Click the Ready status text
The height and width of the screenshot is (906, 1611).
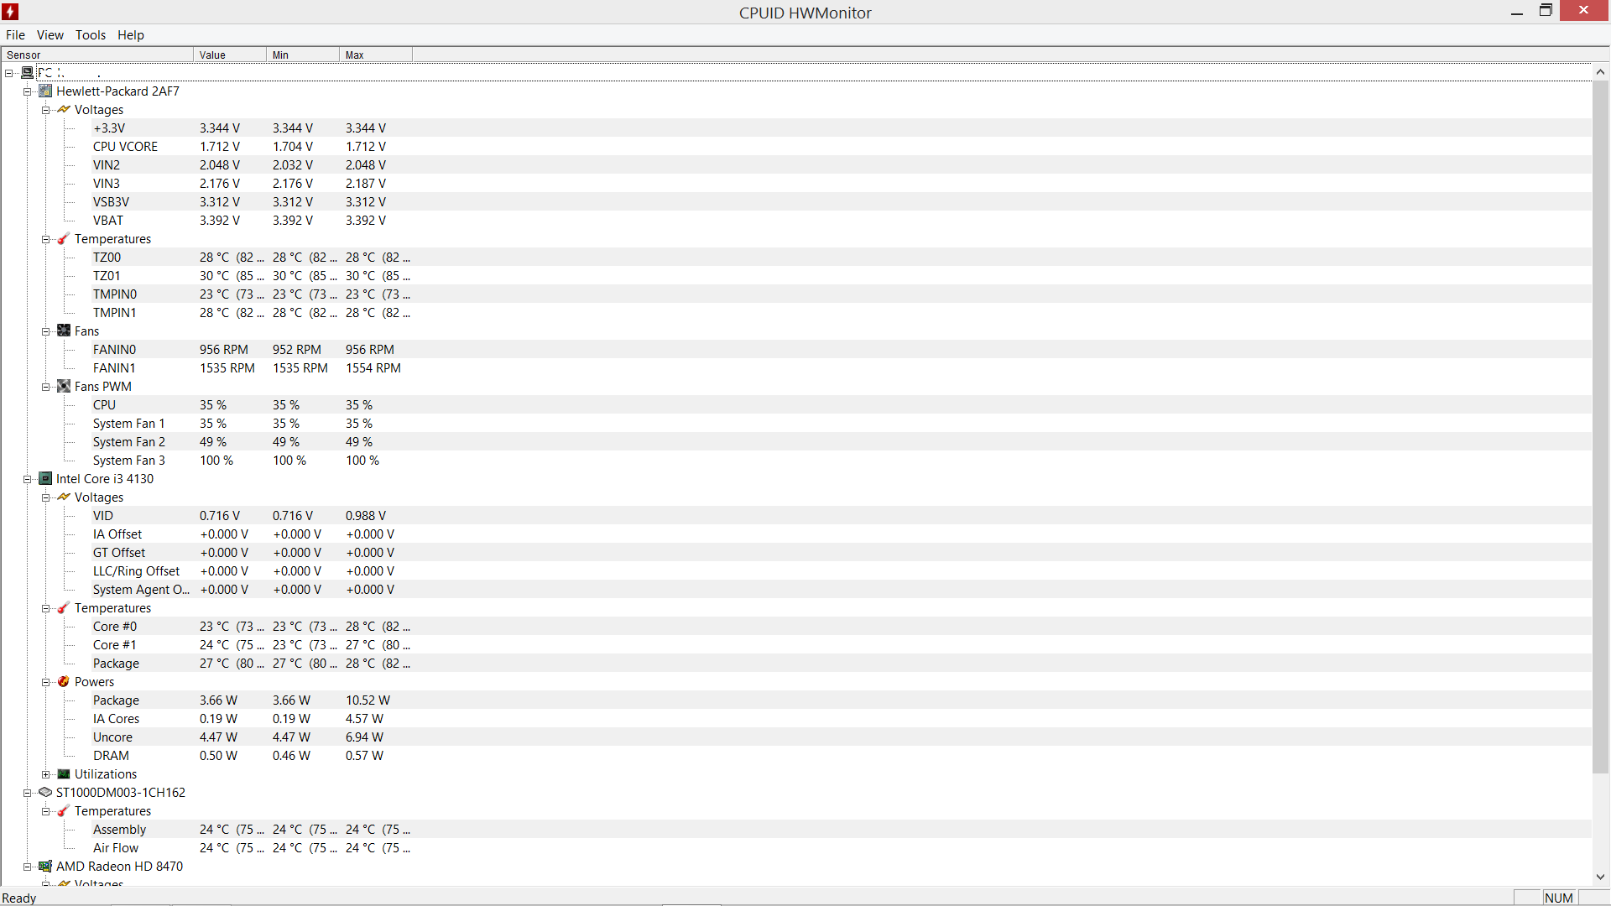[x=19, y=898]
